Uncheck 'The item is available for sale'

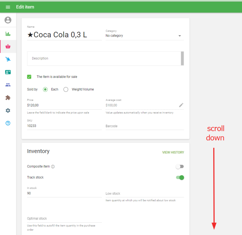click(29, 77)
